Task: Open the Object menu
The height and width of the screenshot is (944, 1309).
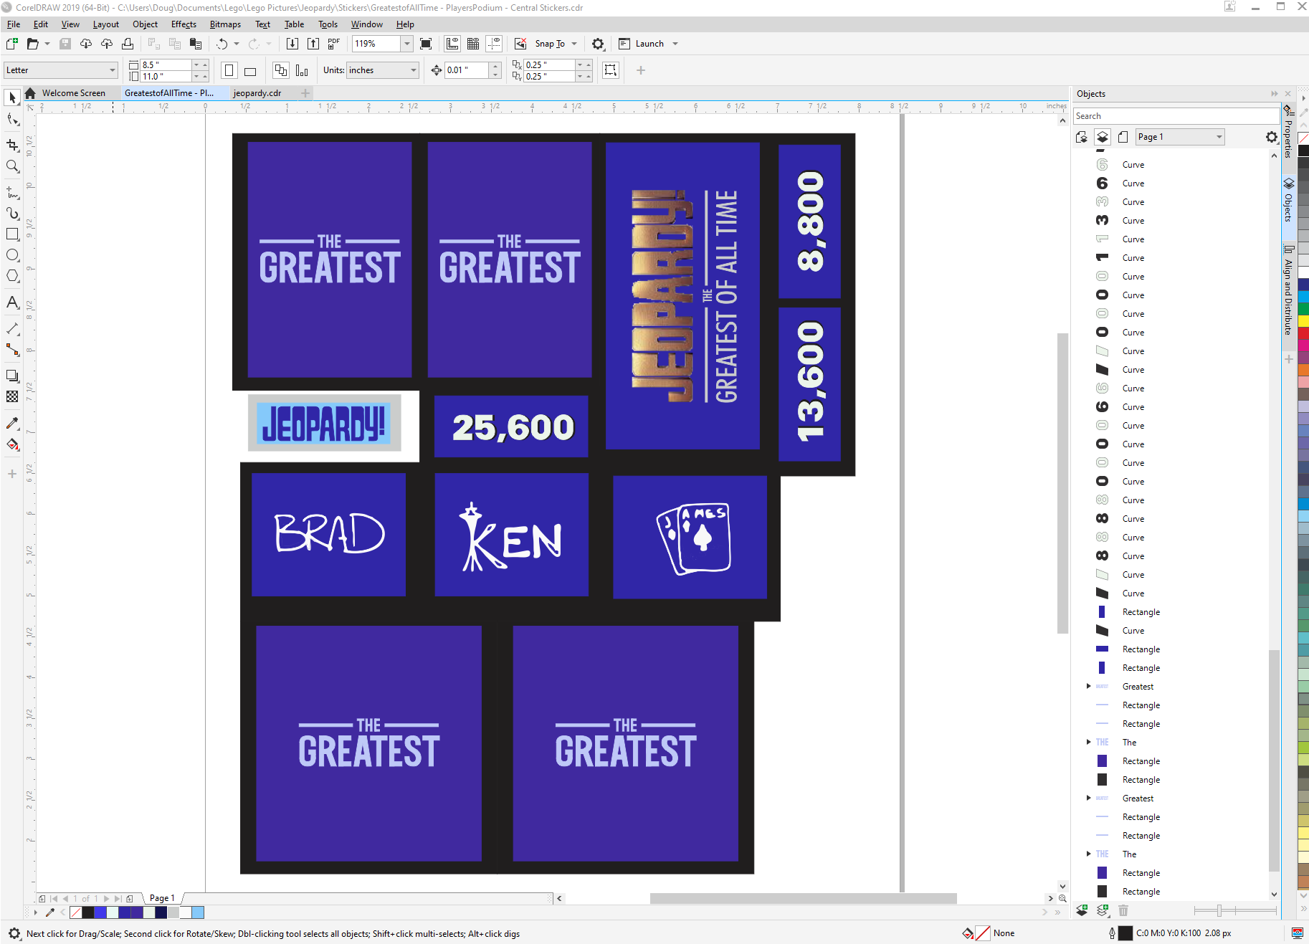Action: click(x=145, y=24)
